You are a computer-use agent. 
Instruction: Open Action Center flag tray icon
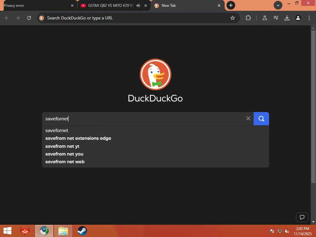point(272,231)
